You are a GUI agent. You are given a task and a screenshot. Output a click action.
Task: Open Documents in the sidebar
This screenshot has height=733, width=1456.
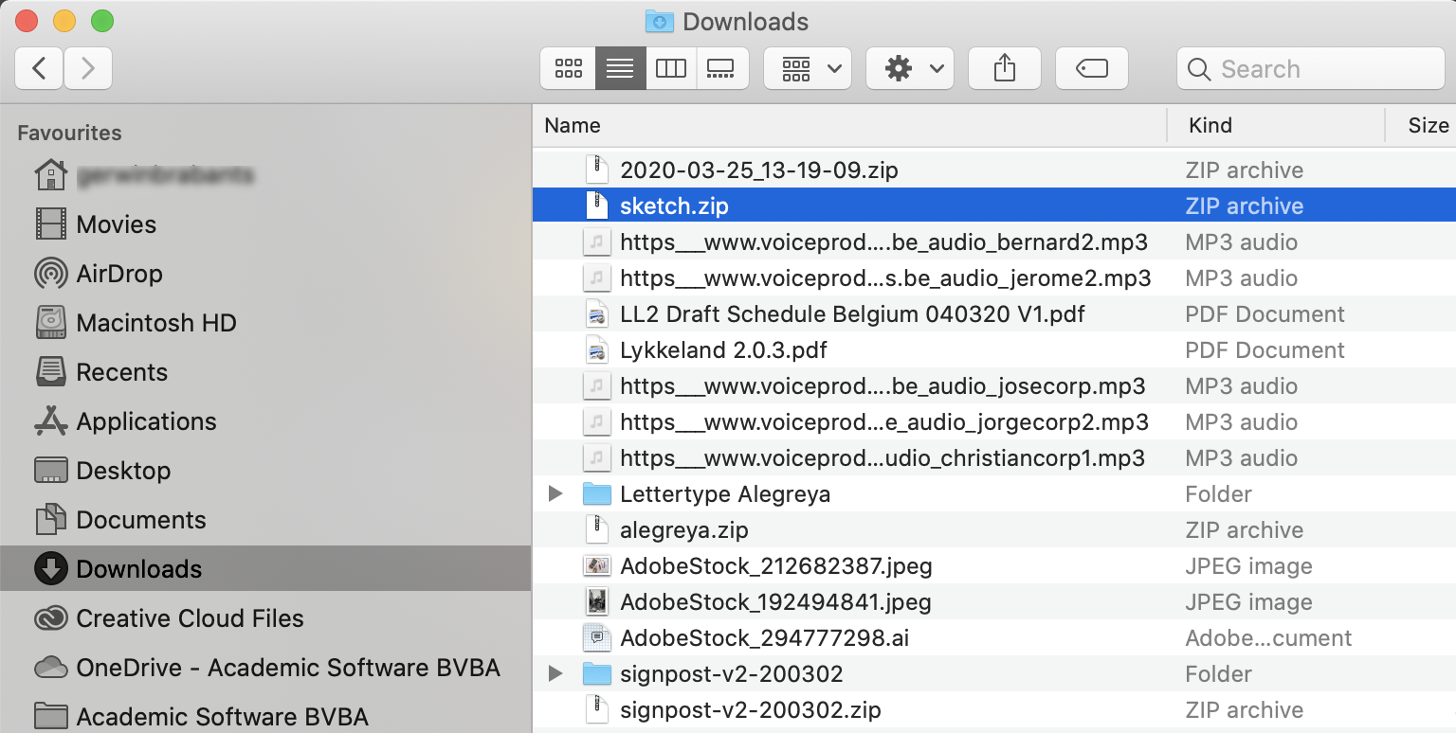[x=265, y=520]
